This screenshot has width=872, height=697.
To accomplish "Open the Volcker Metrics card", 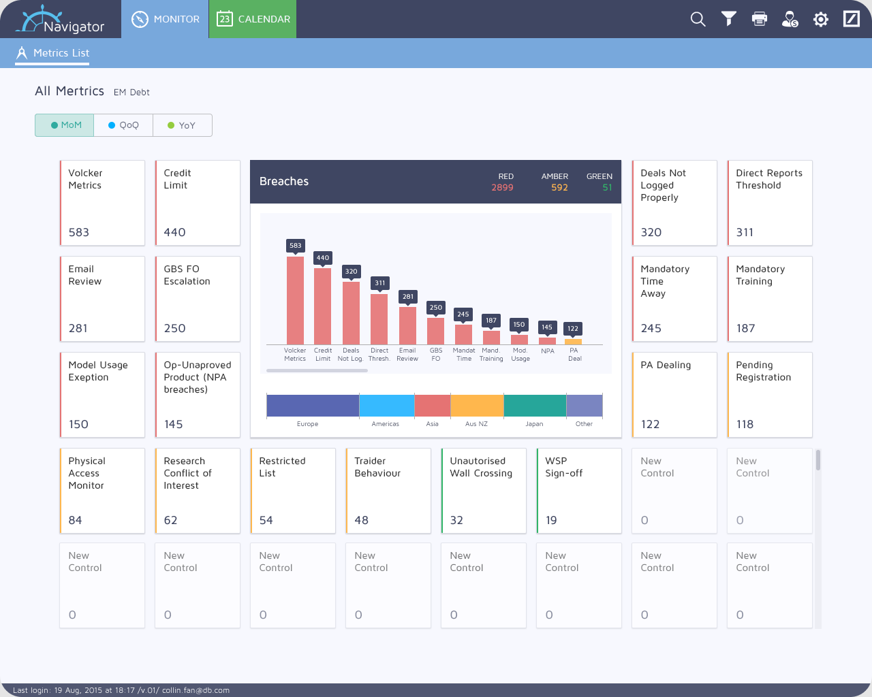I will 102,203.
